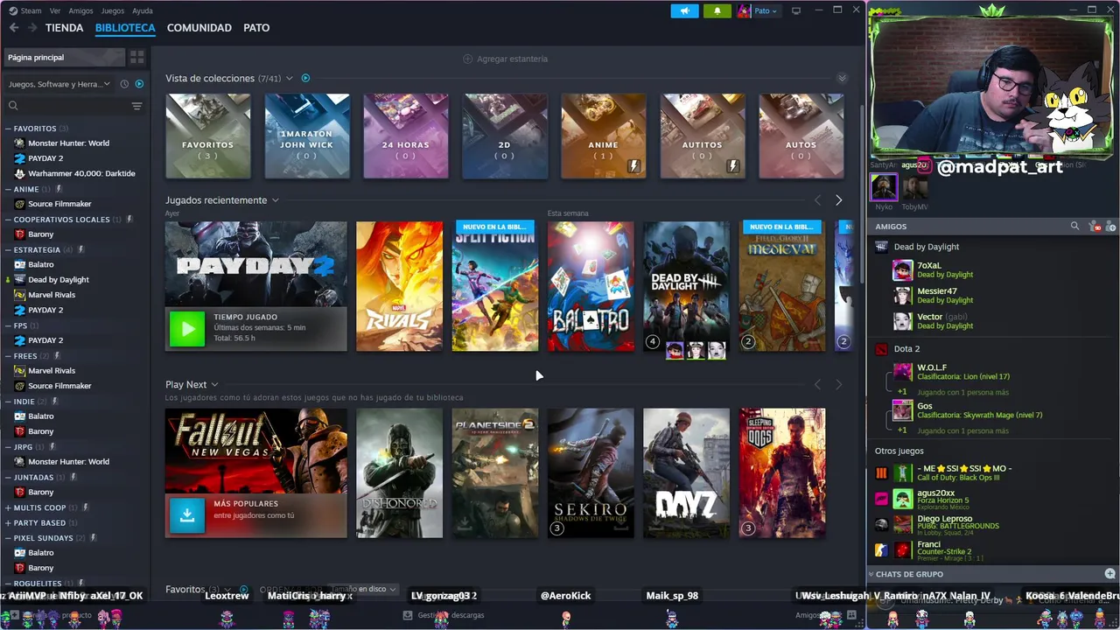Open the Pato account dropdown
The height and width of the screenshot is (630, 1120).
(758, 10)
